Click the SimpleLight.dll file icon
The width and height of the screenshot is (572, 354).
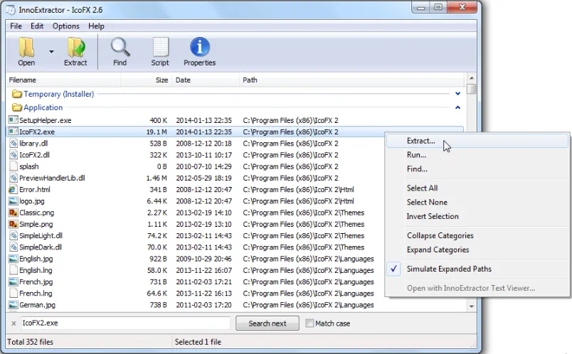[13, 235]
